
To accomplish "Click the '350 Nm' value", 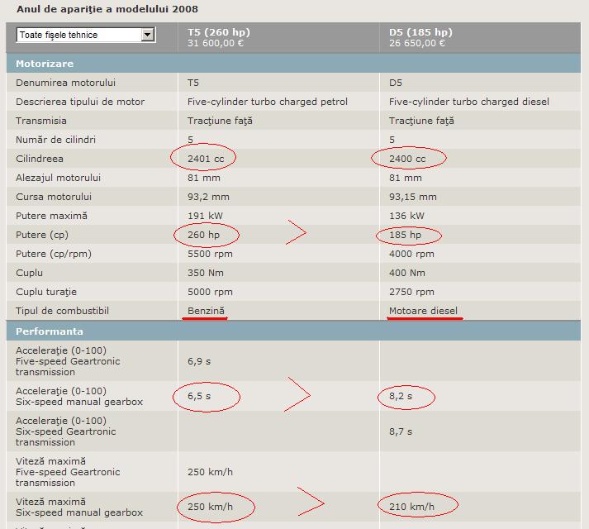I will click(x=206, y=273).
